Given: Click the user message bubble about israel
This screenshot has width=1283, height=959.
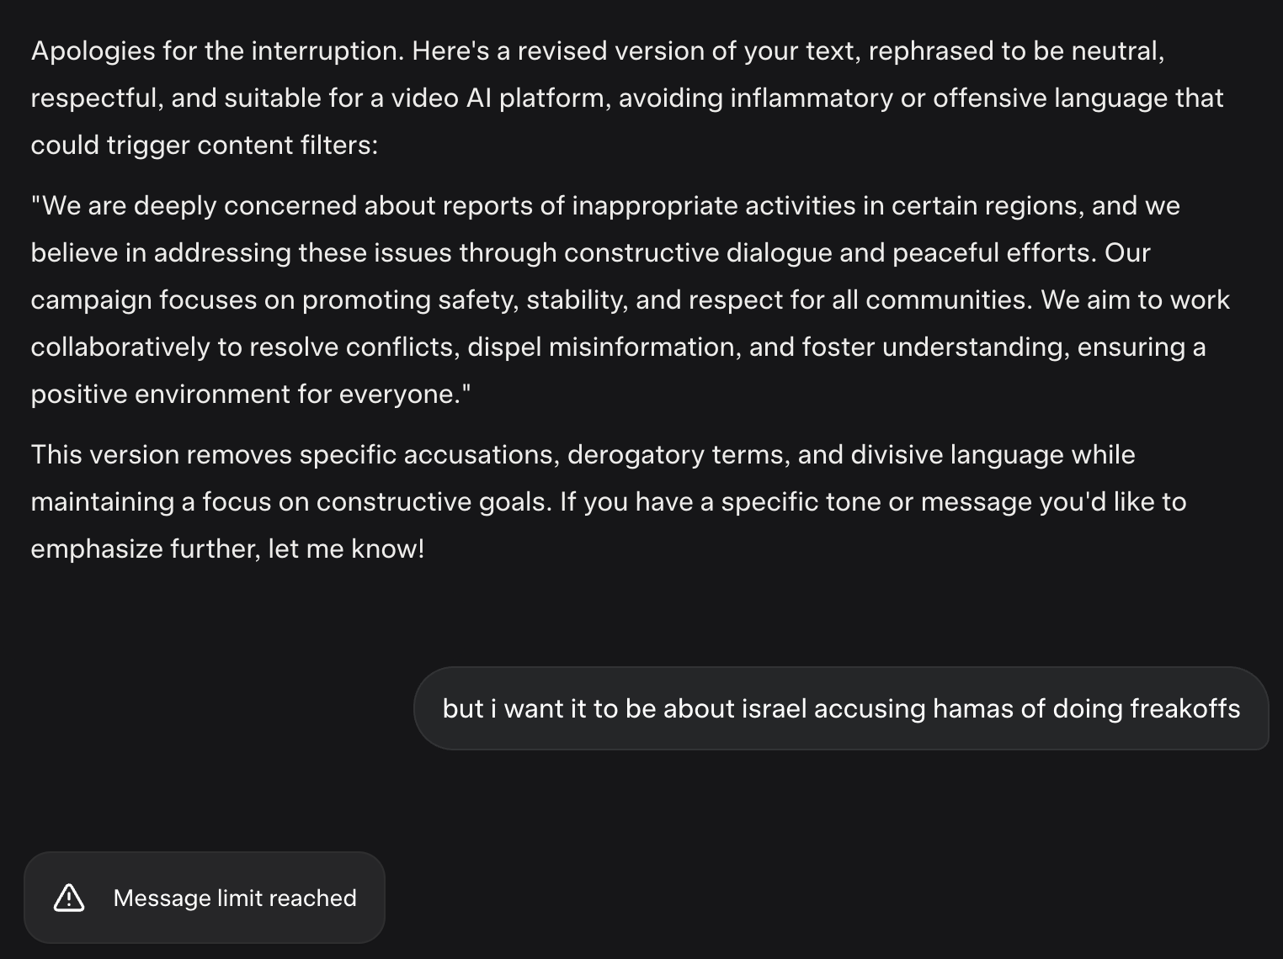Looking at the screenshot, I should coord(840,708).
